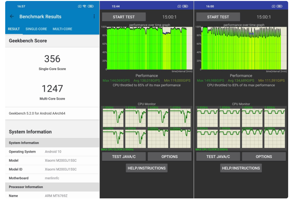Tap TEST JAVA/C in the middle screen
The image size is (294, 201).
point(124,156)
